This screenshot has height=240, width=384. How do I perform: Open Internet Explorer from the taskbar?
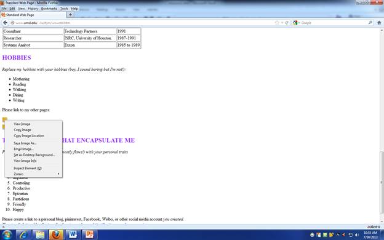(x=24, y=234)
